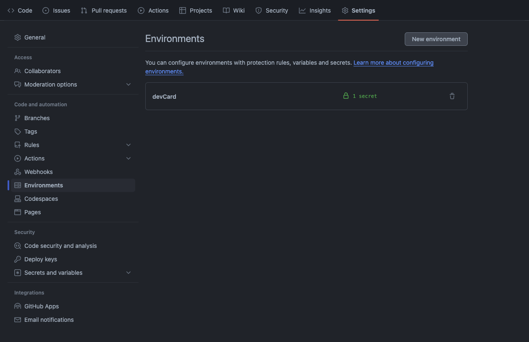Screen dimensions: 529x342
Task: Click the Pull requests branch icon
Action: pos(84,11)
